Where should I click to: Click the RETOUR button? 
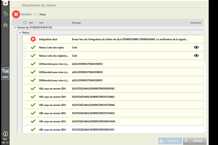(x=195, y=141)
